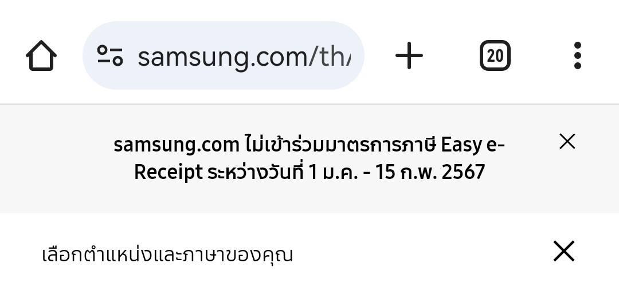Screen dimensions: 619x283
Task: Open the Easy e-Receipt announcement text
Action: (x=309, y=158)
